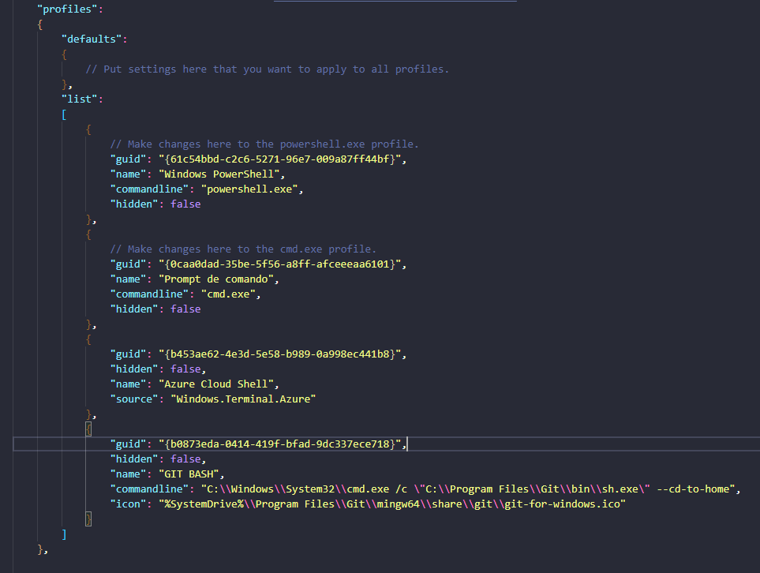Click the "Windows.Terminal.Azure" source value
This screenshot has width=760, height=573.
[243, 399]
